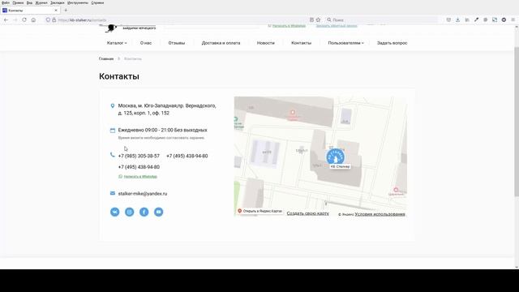Click the location pin icon beside address

pyautogui.click(x=113, y=106)
